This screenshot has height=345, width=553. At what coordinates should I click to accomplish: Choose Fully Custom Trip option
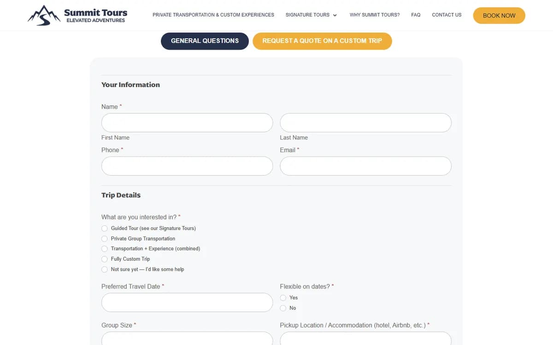point(105,259)
